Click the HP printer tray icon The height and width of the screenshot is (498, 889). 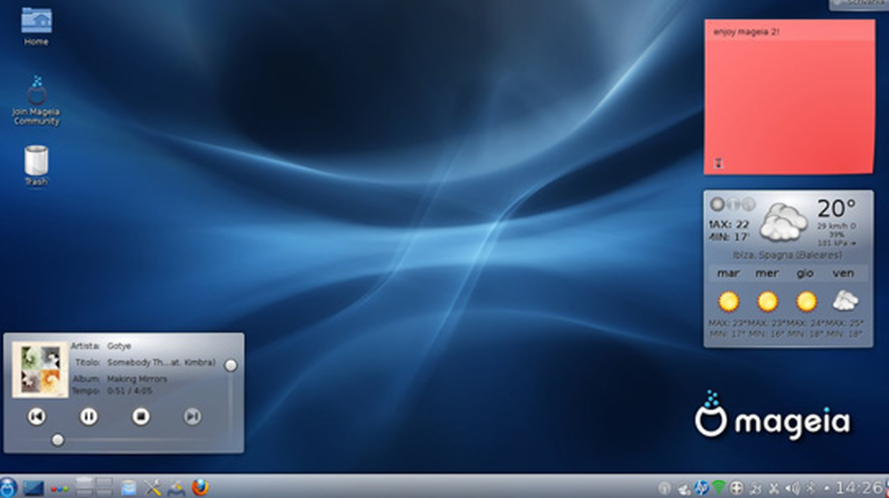[x=701, y=488]
